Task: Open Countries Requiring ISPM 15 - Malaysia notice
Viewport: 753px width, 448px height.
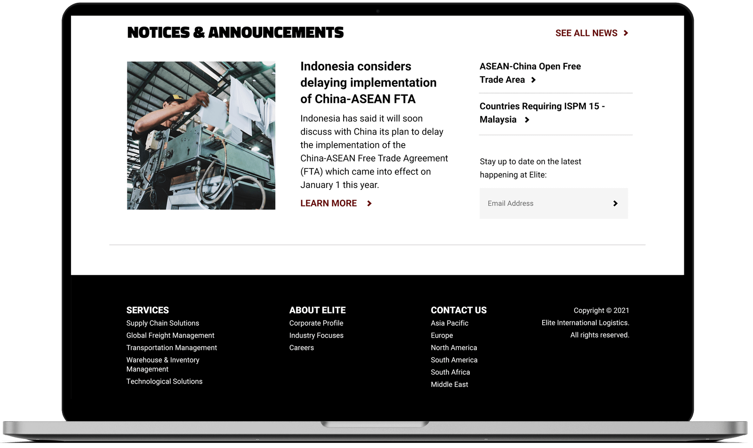Action: (x=542, y=113)
